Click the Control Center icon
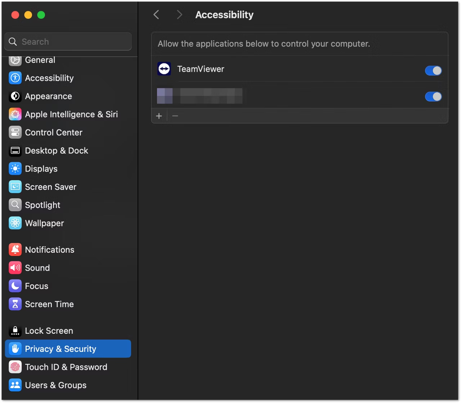This screenshot has width=461, height=403. point(15,132)
